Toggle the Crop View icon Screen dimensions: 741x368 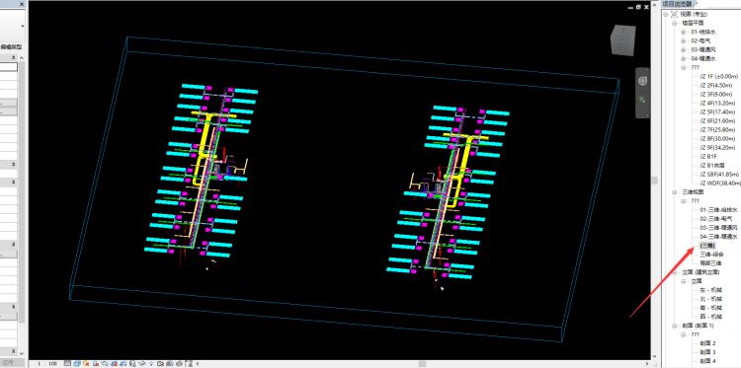click(114, 364)
